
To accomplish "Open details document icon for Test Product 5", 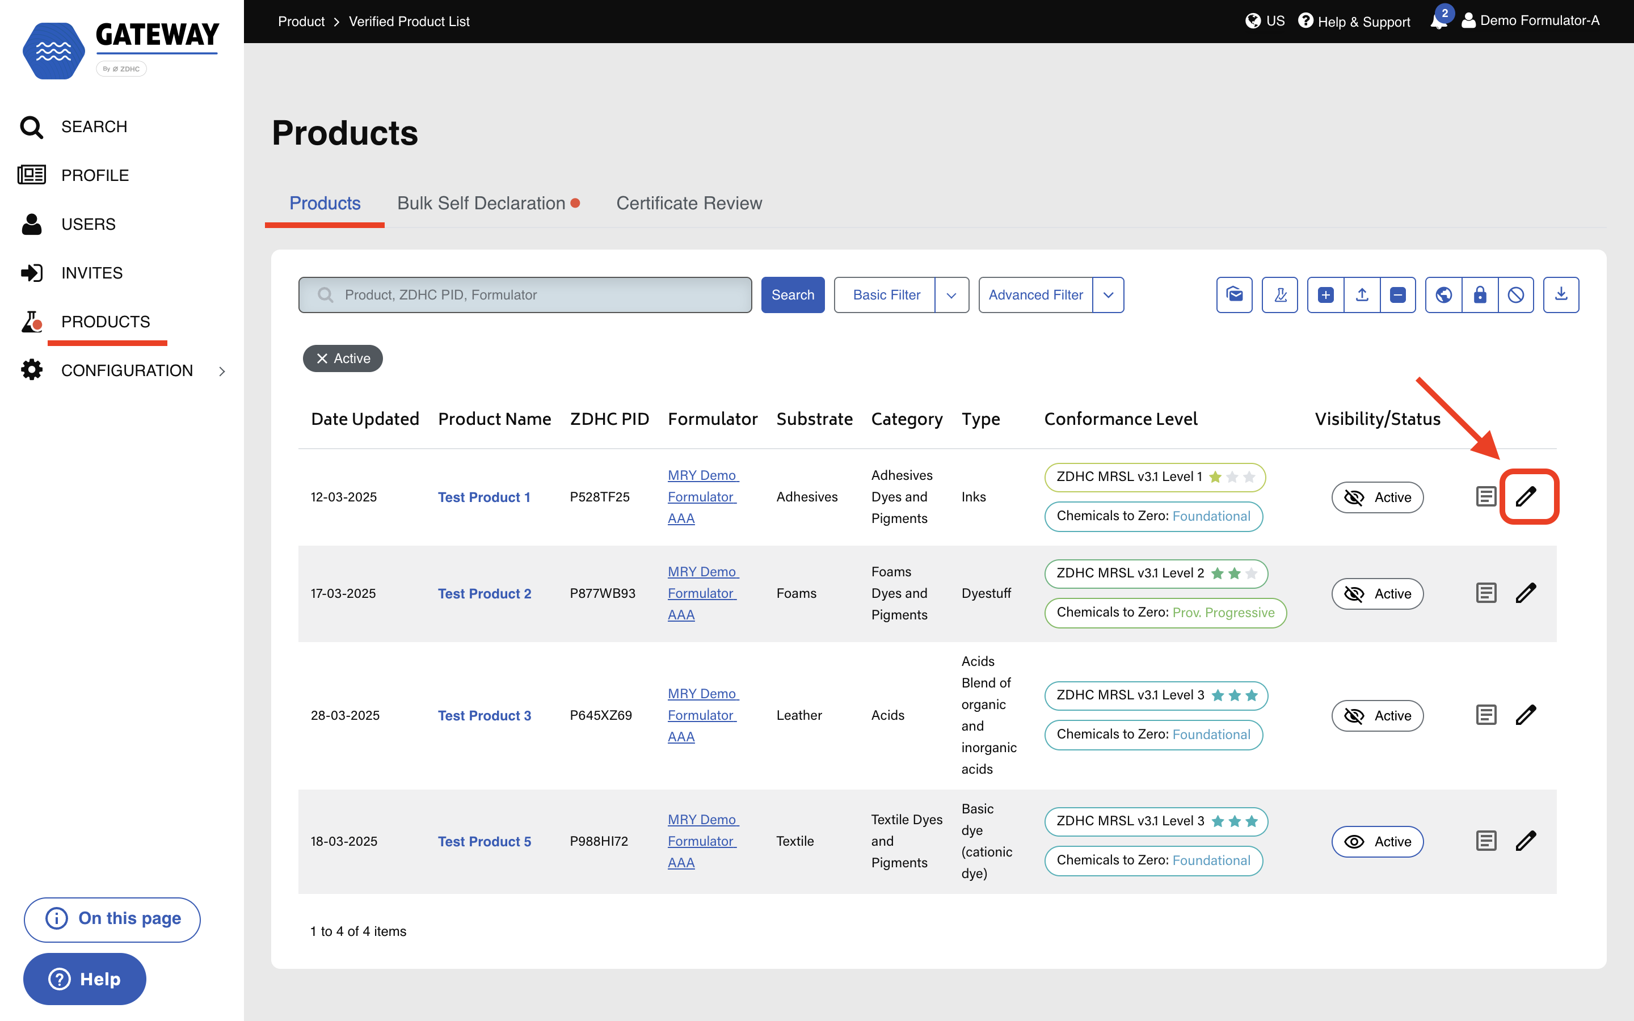I will (x=1486, y=841).
